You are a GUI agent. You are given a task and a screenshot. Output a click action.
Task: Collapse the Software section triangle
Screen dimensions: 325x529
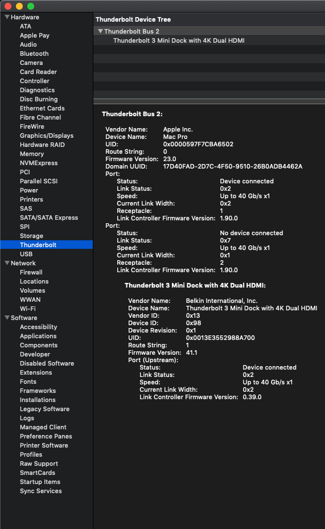click(7, 318)
